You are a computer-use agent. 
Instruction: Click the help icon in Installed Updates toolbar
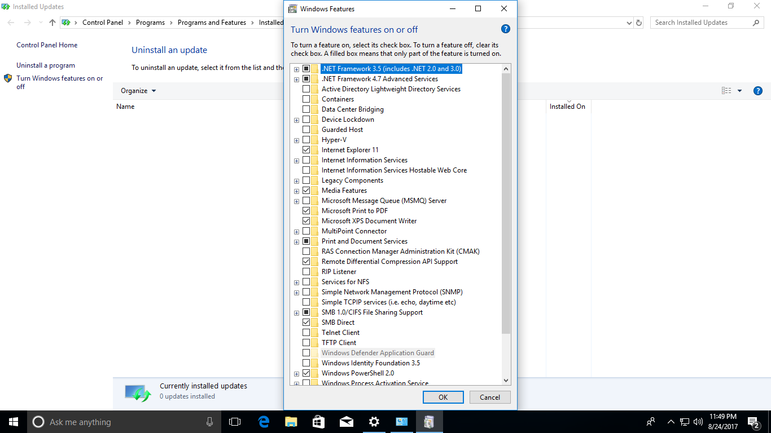coord(758,91)
